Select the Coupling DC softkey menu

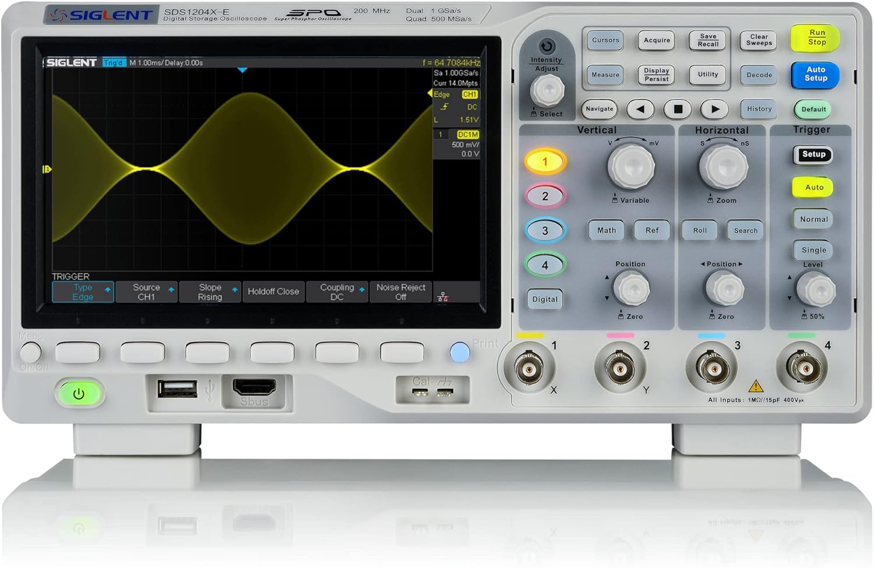[337, 291]
